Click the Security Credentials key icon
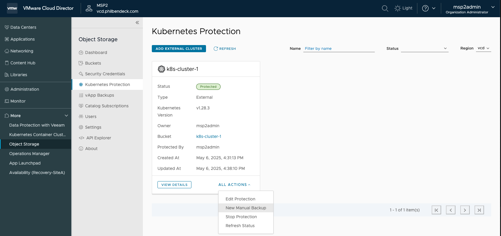 81,74
